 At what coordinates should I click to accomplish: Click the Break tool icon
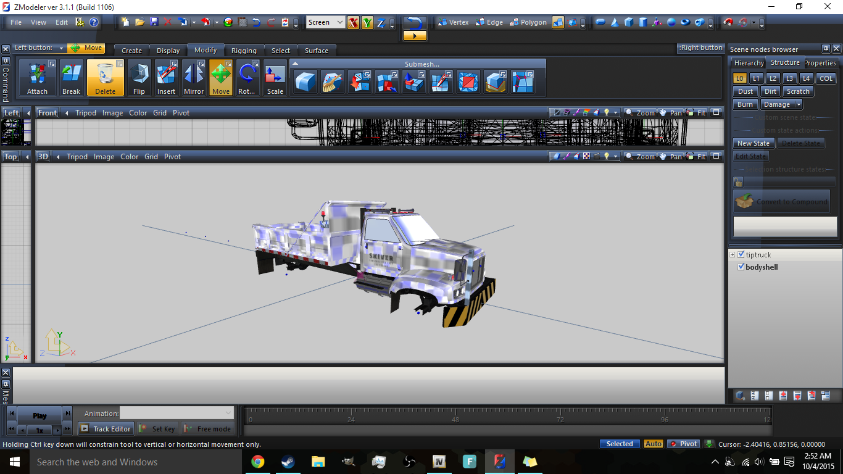71,77
